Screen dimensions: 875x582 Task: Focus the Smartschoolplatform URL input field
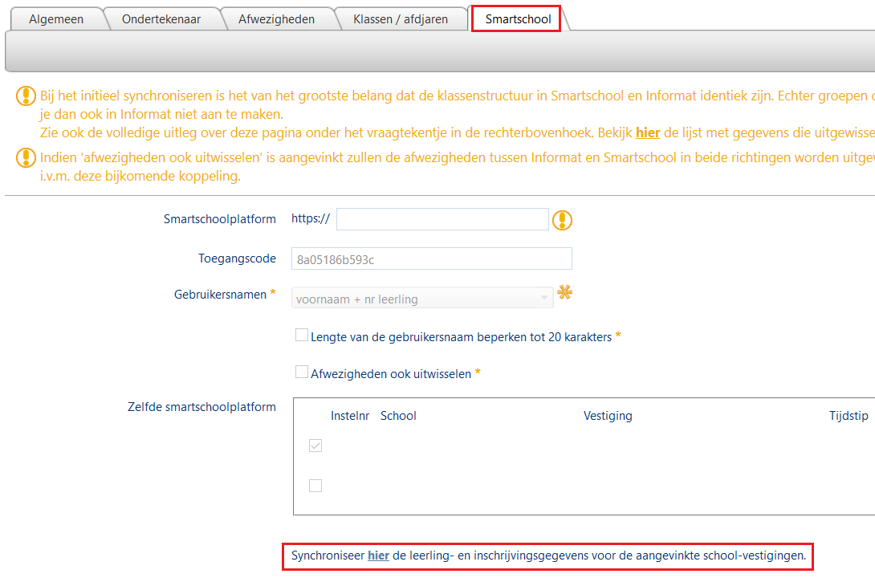[x=442, y=219]
